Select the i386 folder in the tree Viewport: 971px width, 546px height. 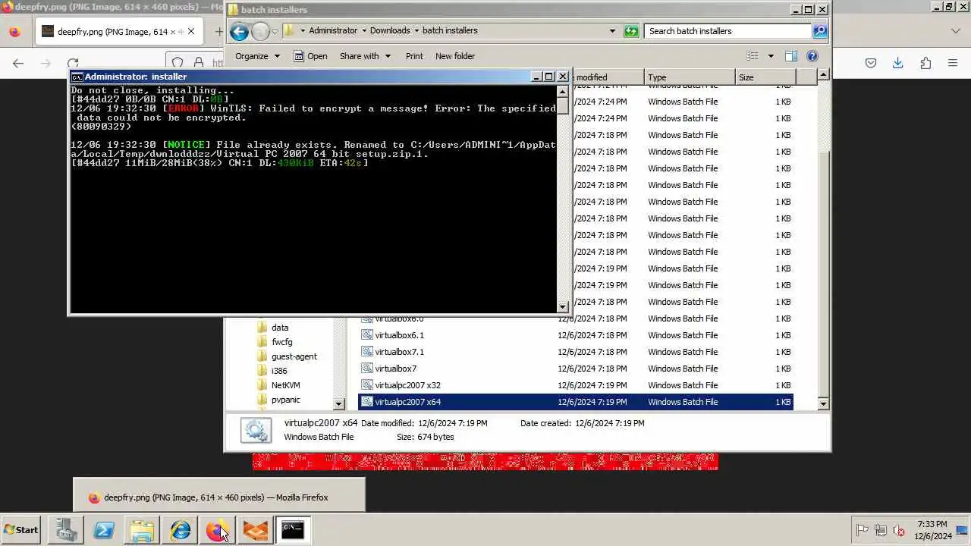pos(279,371)
